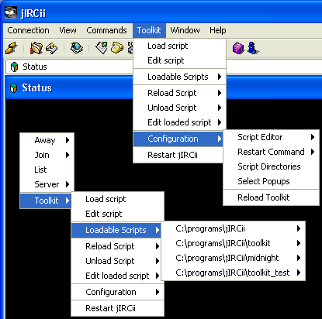The width and height of the screenshot is (322, 319).
Task: Expand the Server popup menu entry
Action: coord(47,184)
